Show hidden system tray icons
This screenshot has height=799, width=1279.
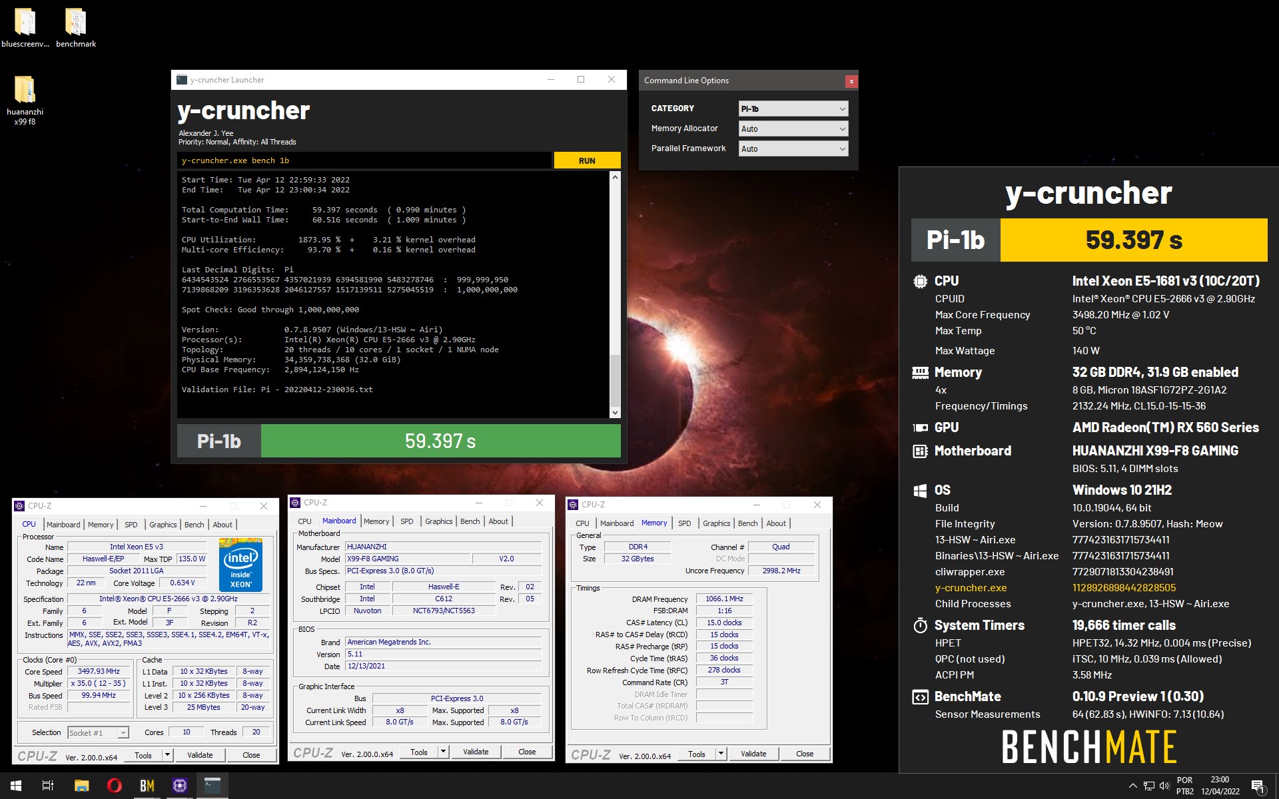pos(1132,786)
